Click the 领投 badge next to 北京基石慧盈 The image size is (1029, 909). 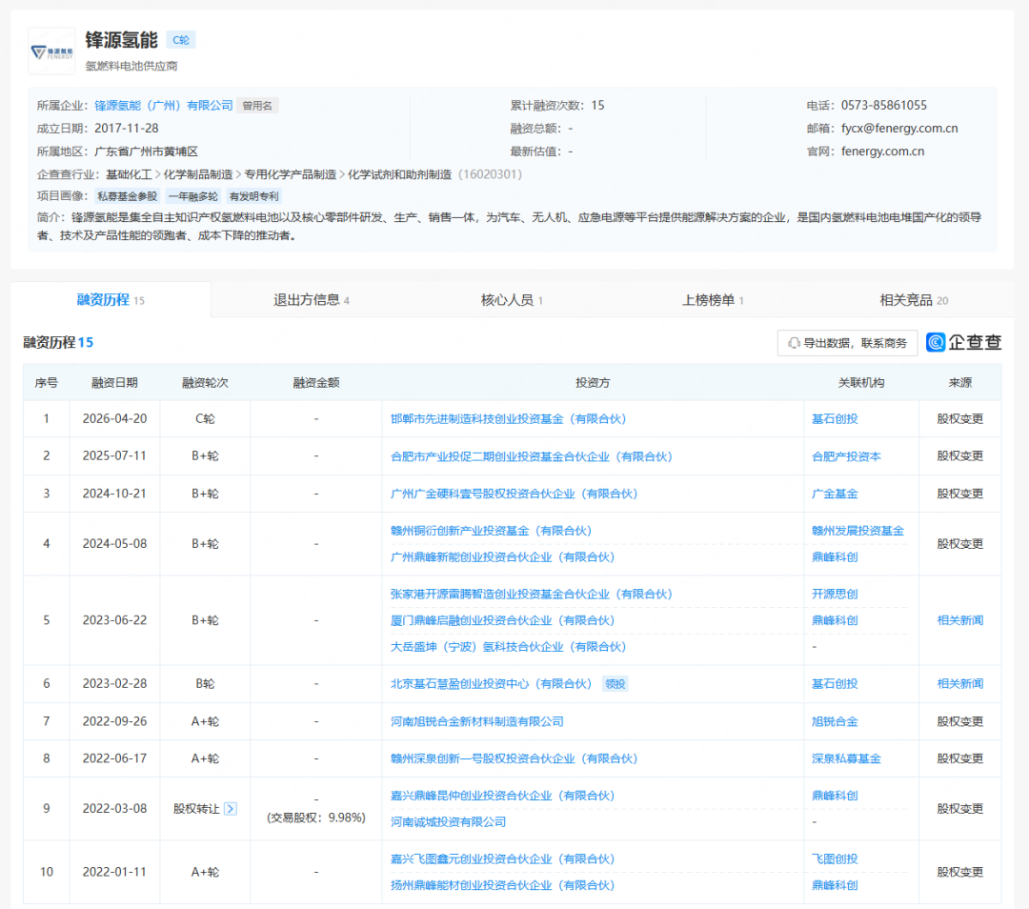click(615, 683)
